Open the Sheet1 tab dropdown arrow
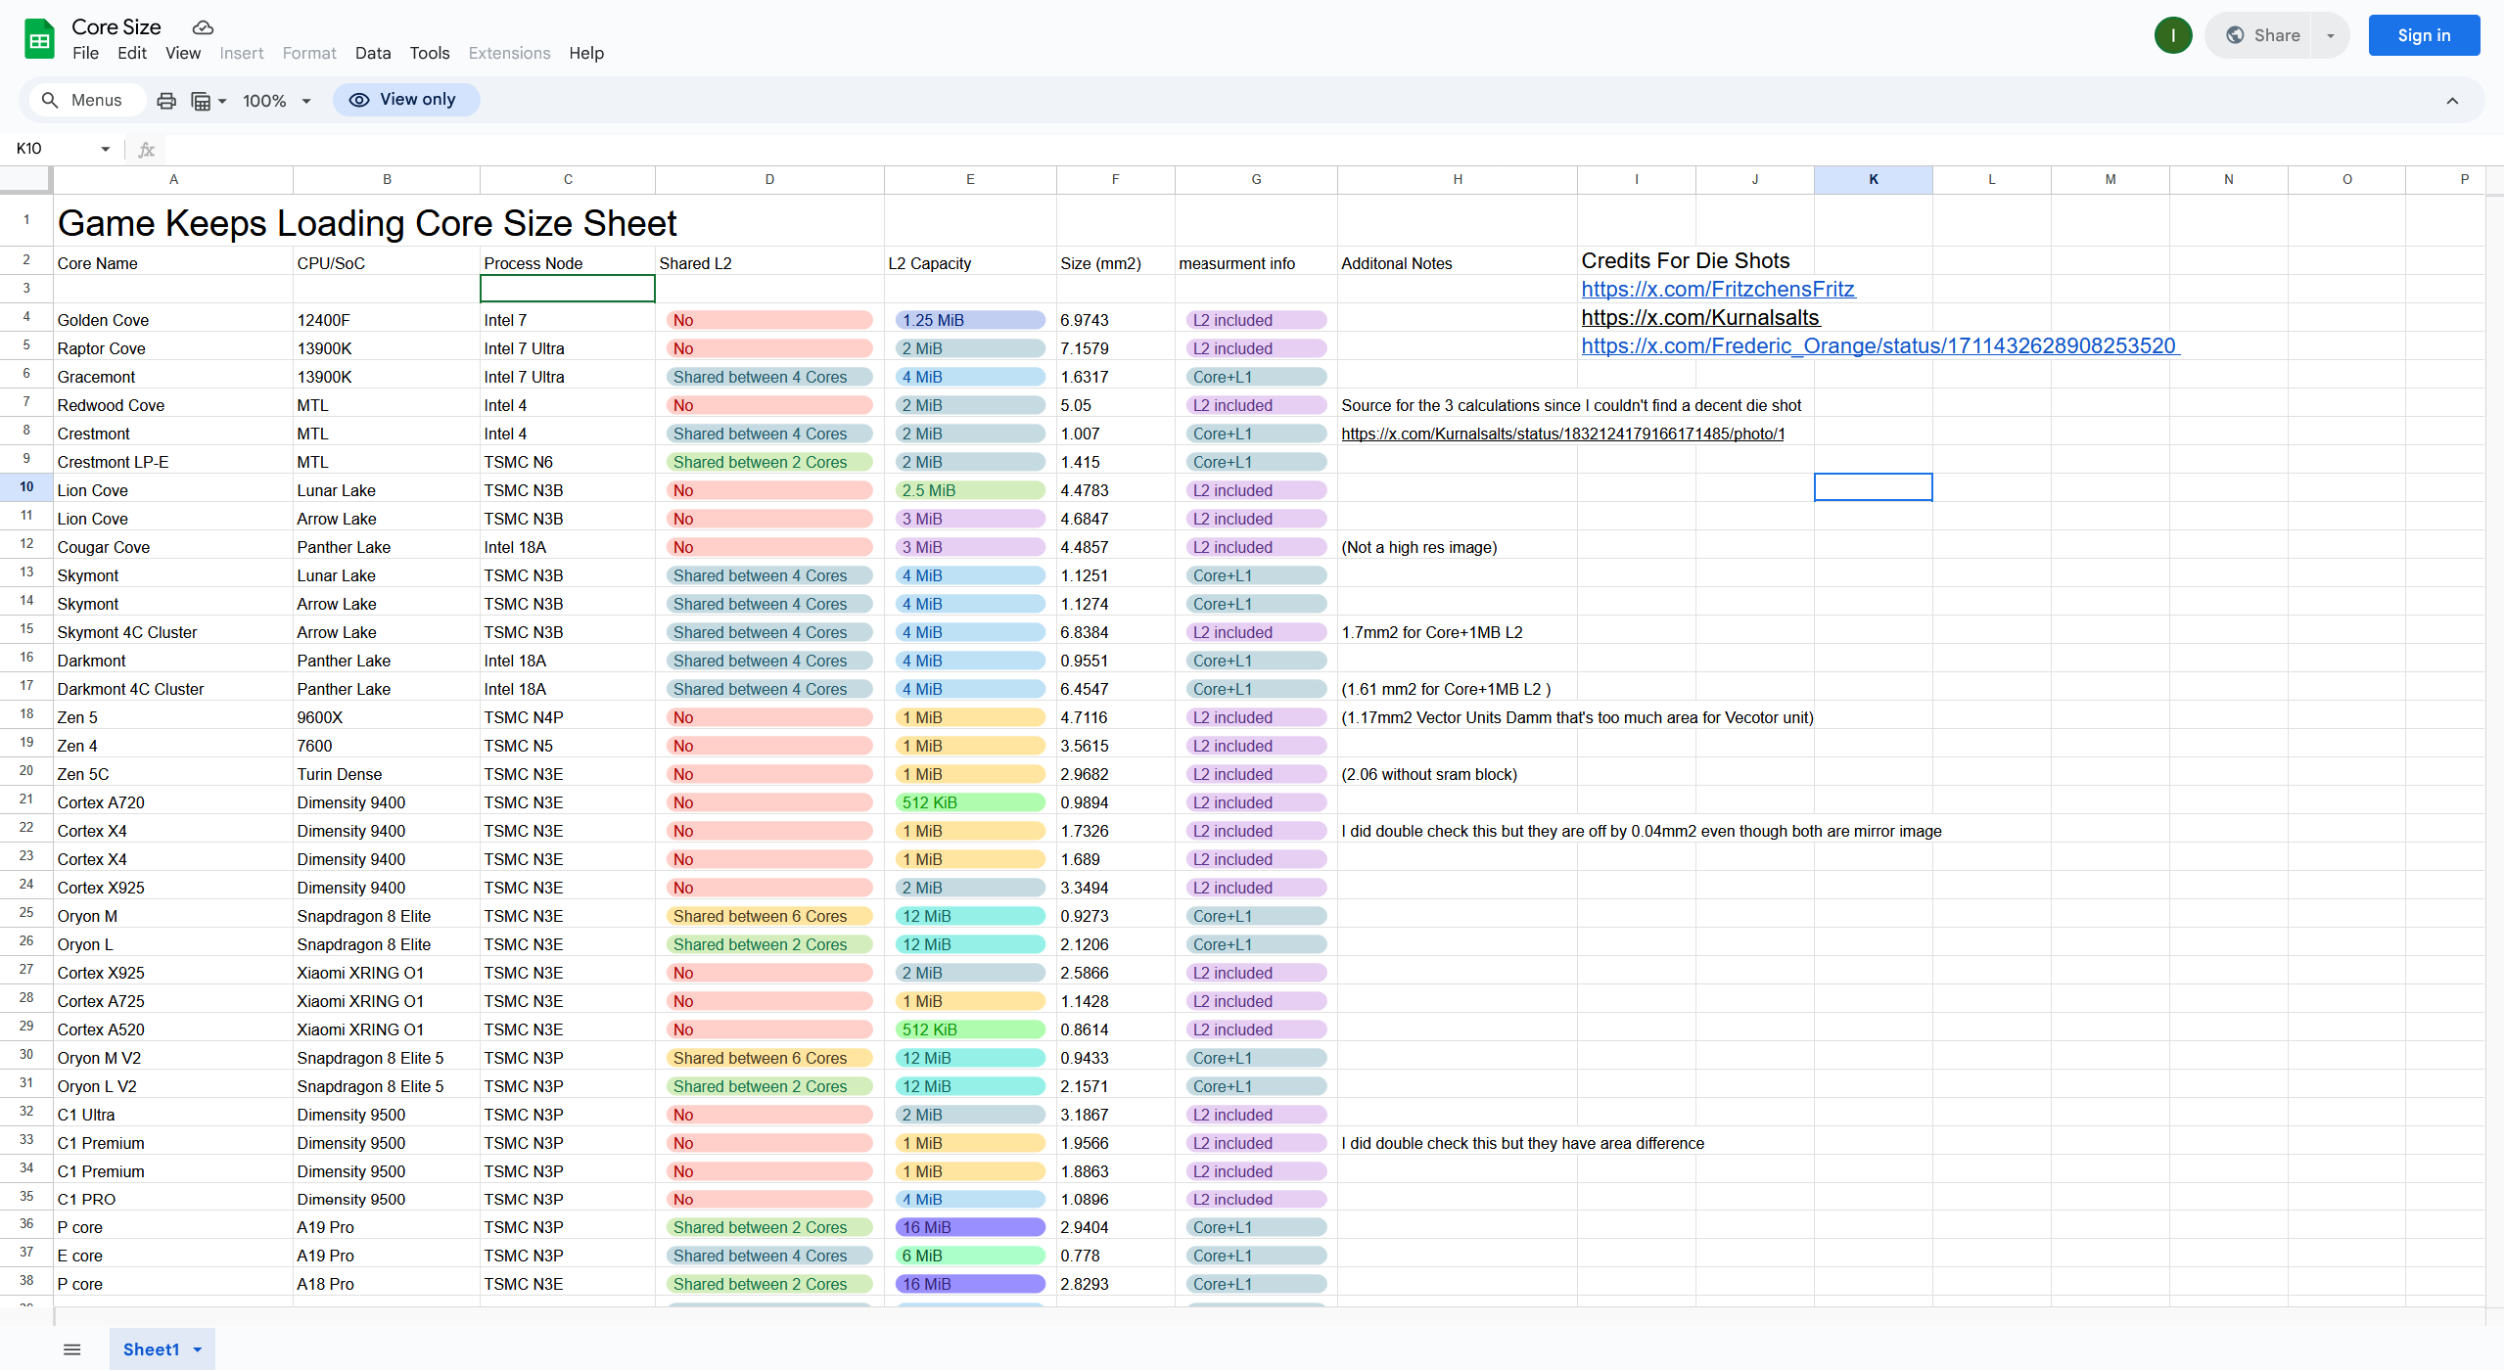2505x1371 pixels. pyautogui.click(x=198, y=1349)
